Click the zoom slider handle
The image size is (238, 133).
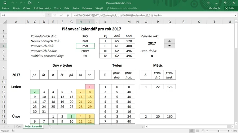coord(219,131)
